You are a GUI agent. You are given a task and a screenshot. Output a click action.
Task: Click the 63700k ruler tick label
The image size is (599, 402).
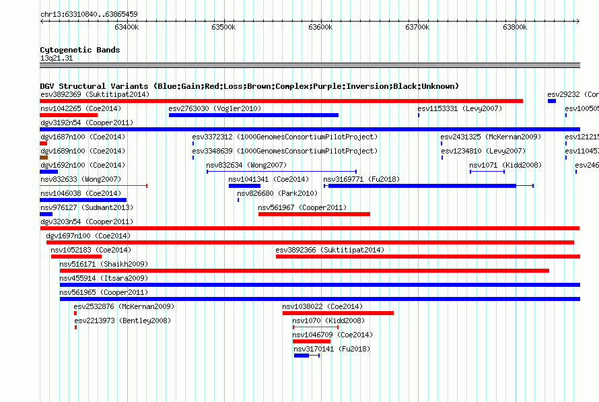417,27
